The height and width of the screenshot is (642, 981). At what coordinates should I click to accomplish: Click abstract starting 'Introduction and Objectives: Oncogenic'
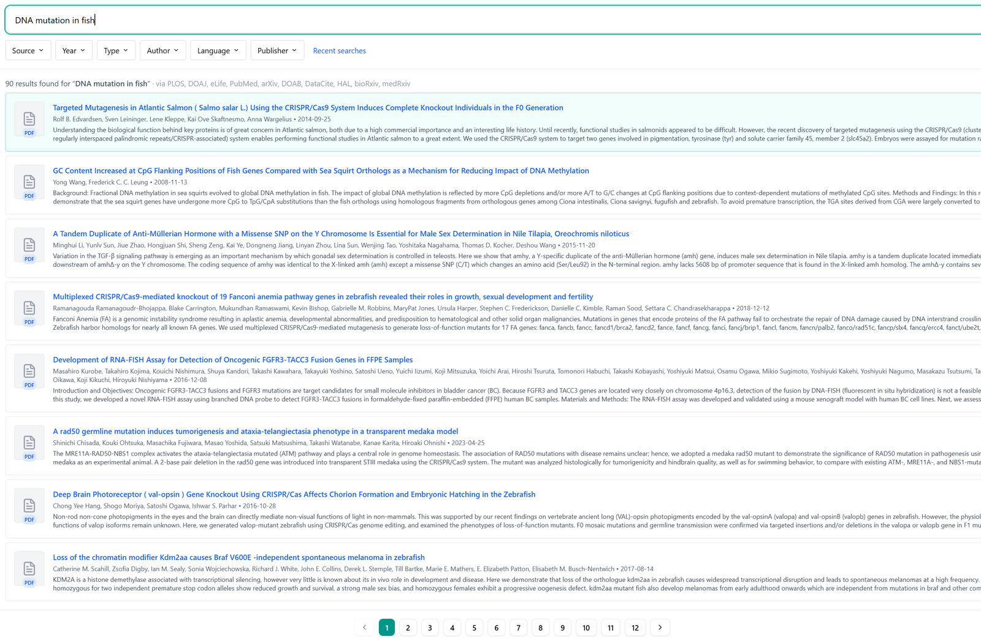(517, 395)
